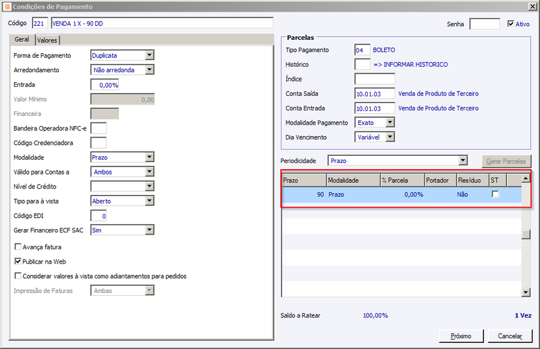
Task: Click the Próximo button
Action: pyautogui.click(x=461, y=336)
